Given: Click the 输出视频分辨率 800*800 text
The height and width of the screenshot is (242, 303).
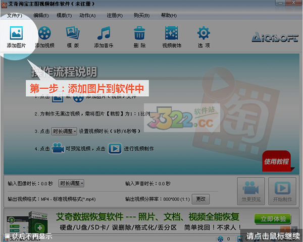Looking at the screenshot, I should (x=158, y=199).
